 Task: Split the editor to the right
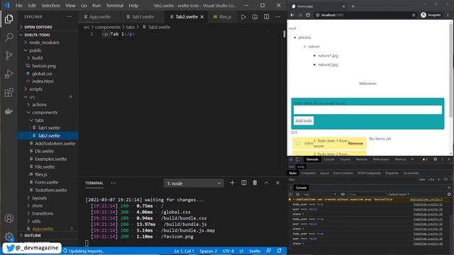click(x=267, y=17)
